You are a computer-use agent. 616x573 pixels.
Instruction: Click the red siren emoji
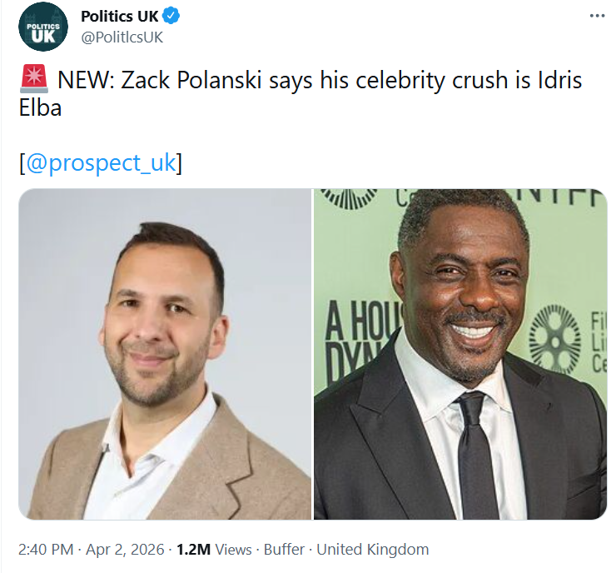point(32,81)
